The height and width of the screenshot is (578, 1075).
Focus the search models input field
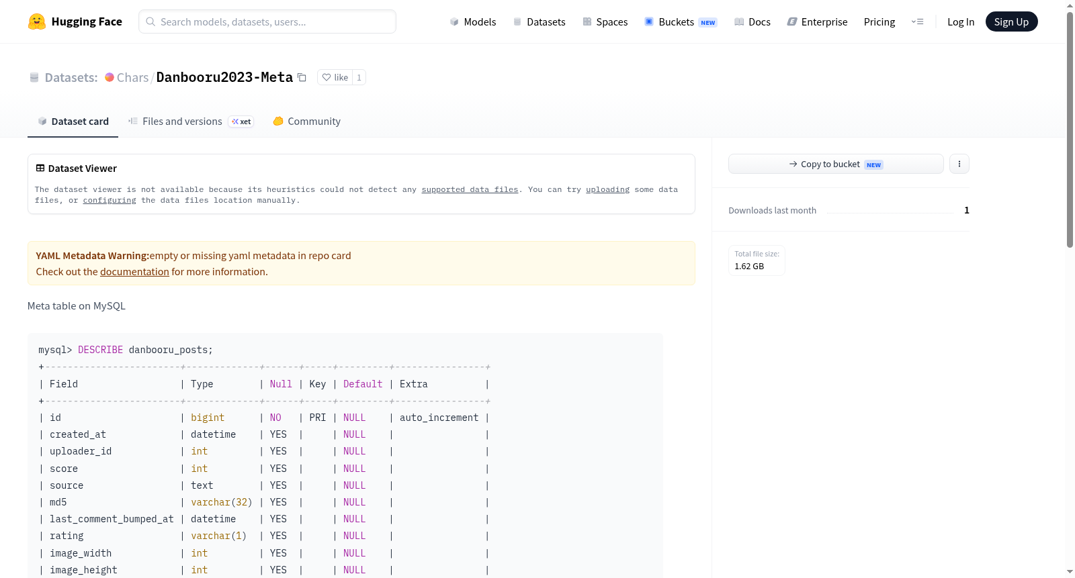click(267, 21)
